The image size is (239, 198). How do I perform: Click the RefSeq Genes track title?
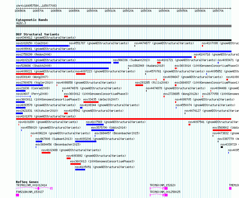point(27,182)
